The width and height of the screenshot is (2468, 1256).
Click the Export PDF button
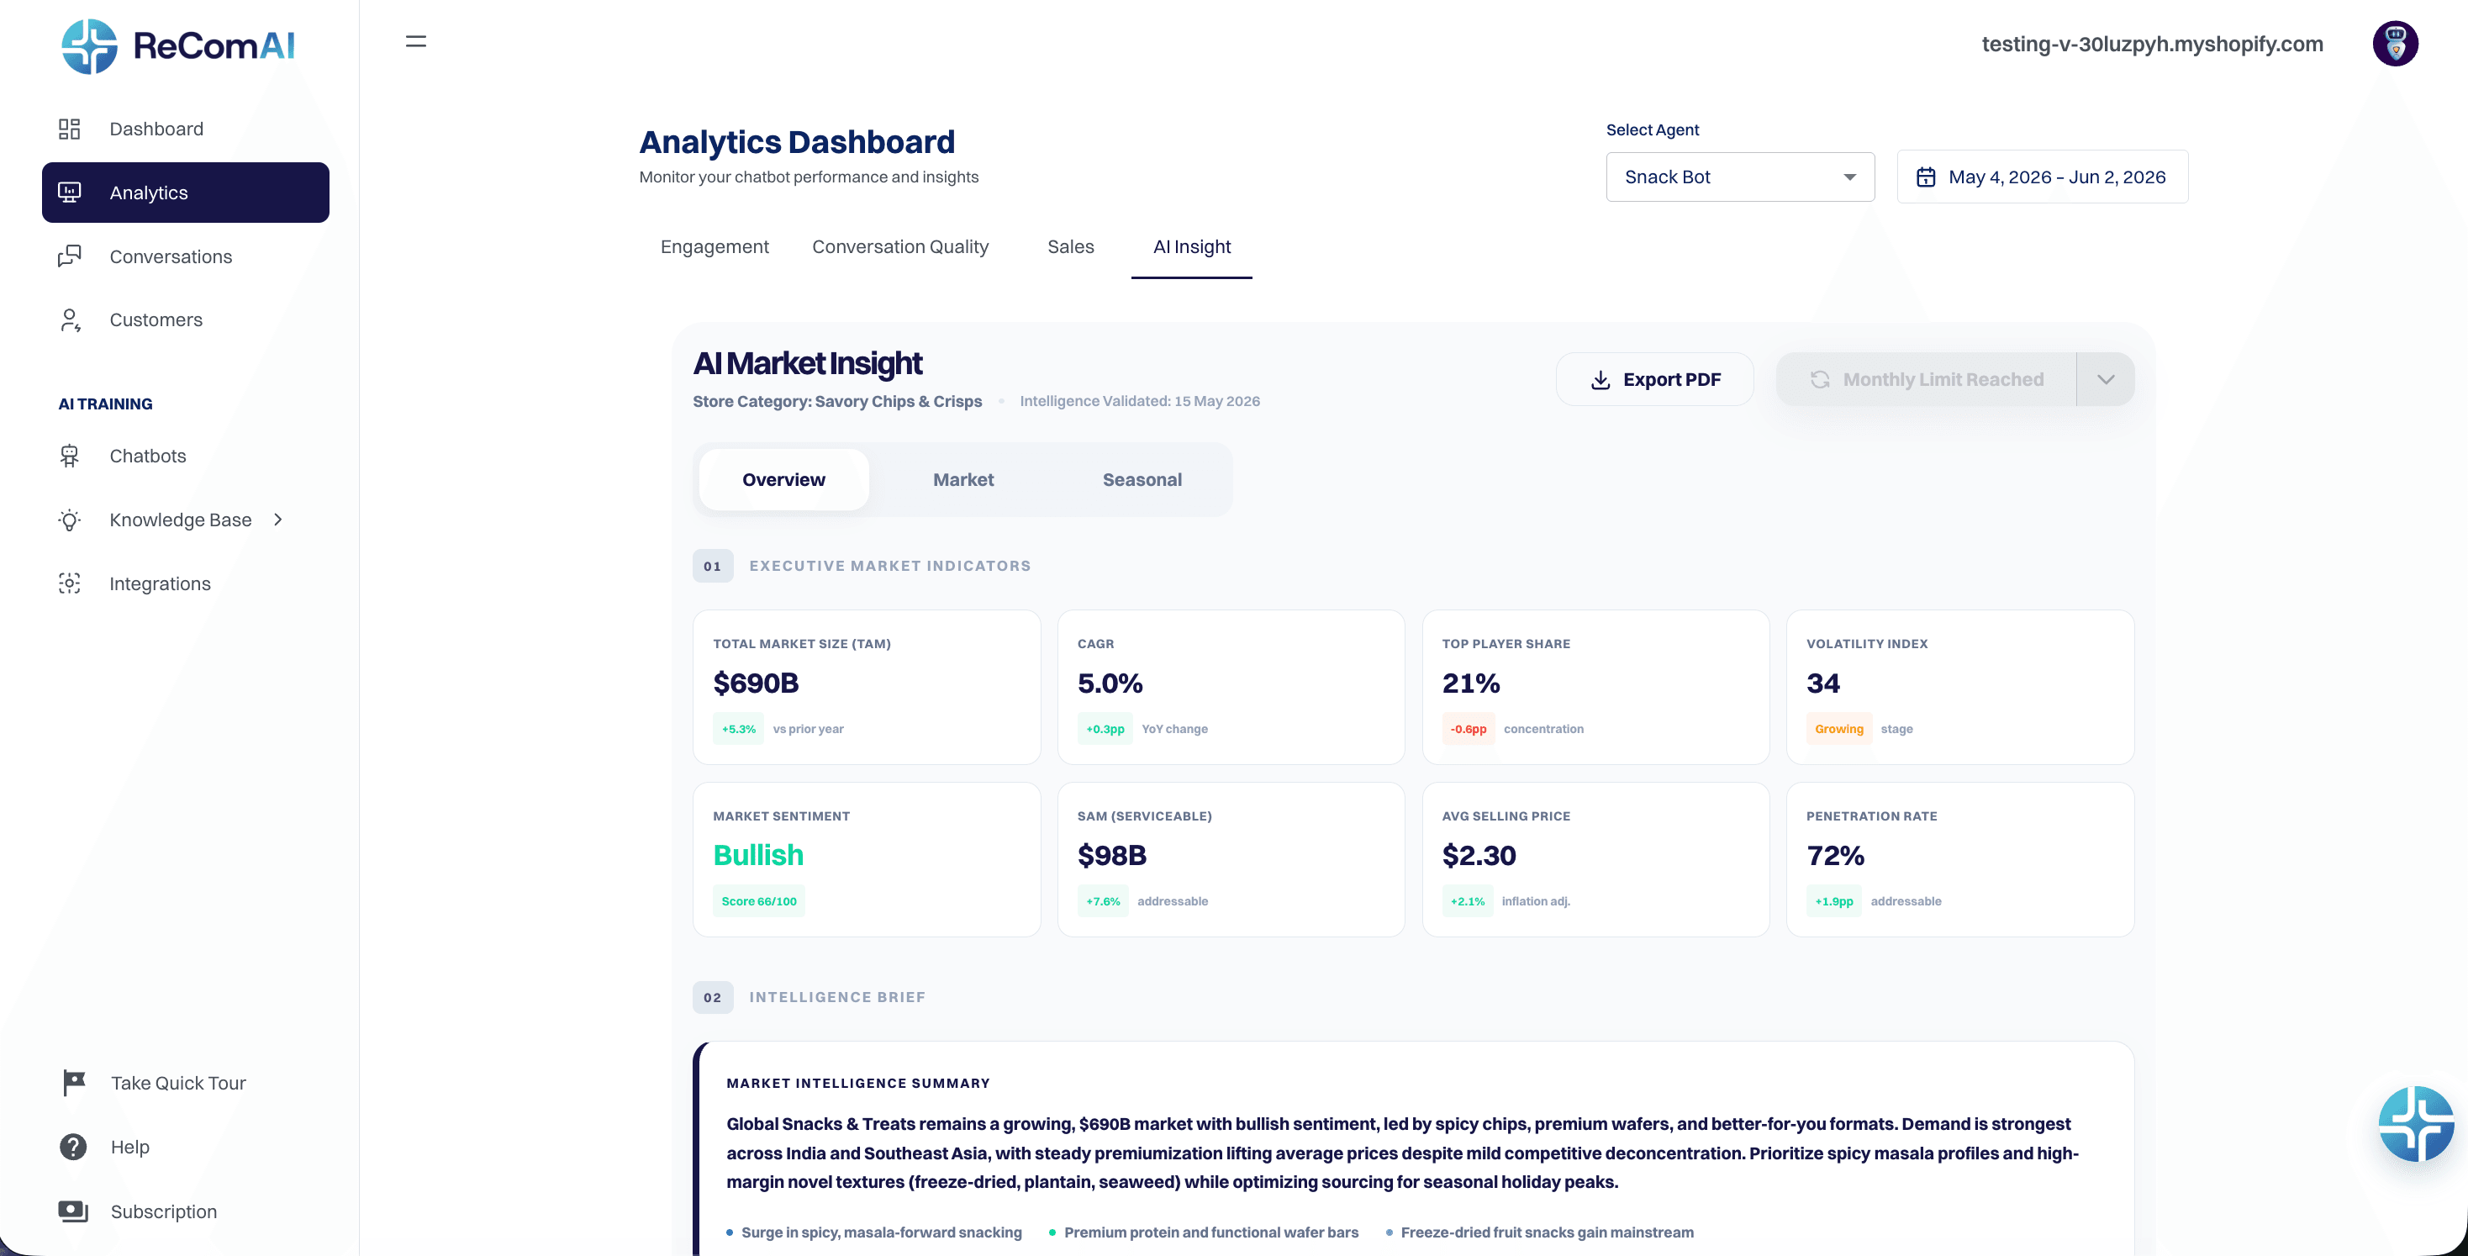pos(1654,379)
